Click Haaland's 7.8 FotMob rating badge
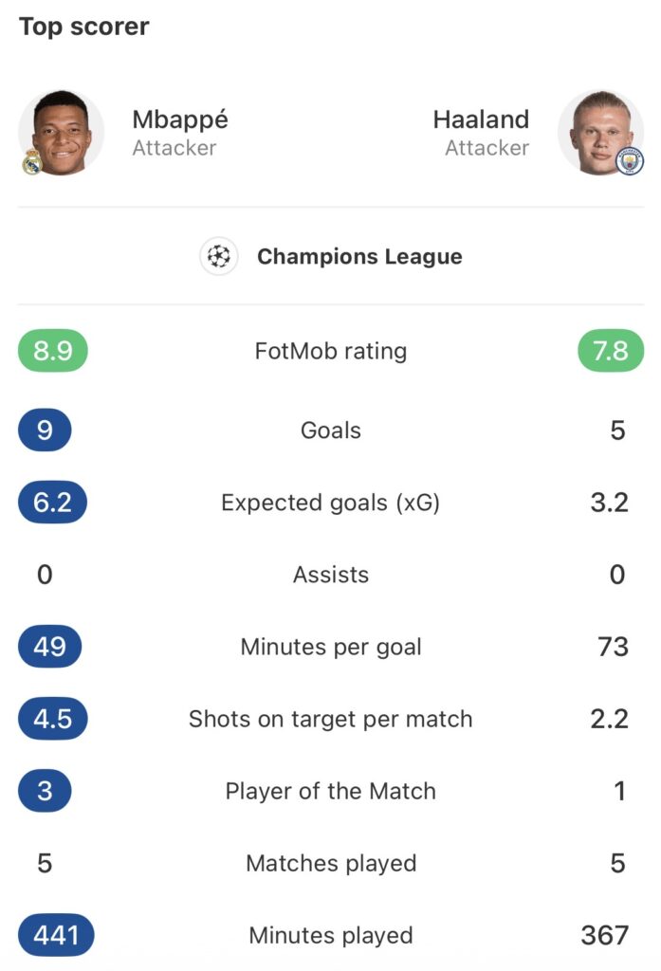Screen dimensions: 661x971 610,351
